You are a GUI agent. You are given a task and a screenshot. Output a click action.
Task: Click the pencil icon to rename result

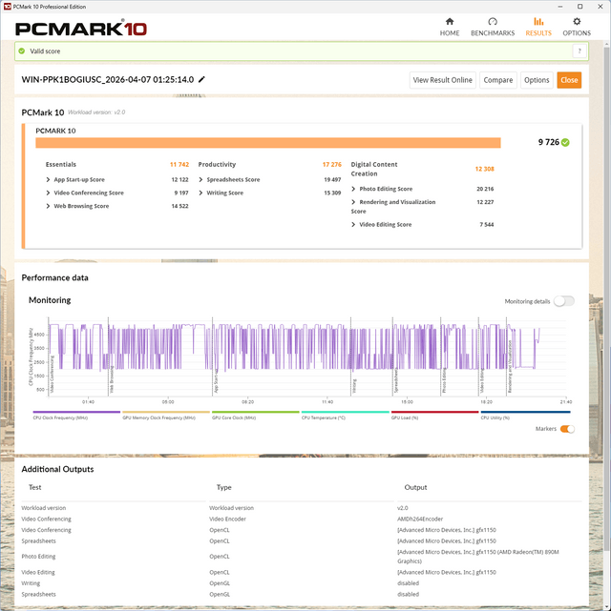click(x=201, y=79)
